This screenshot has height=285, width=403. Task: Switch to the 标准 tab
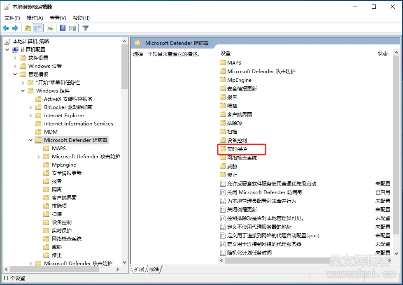(154, 269)
